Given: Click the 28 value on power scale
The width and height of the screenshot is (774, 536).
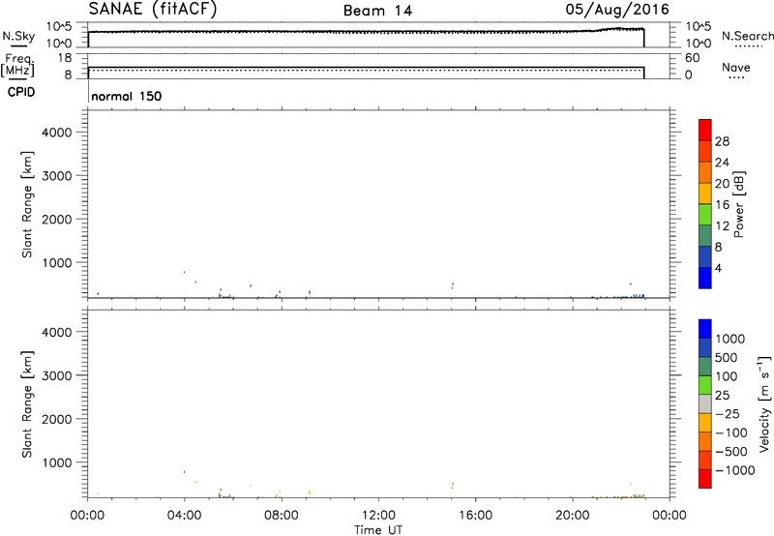Looking at the screenshot, I should click(x=722, y=141).
